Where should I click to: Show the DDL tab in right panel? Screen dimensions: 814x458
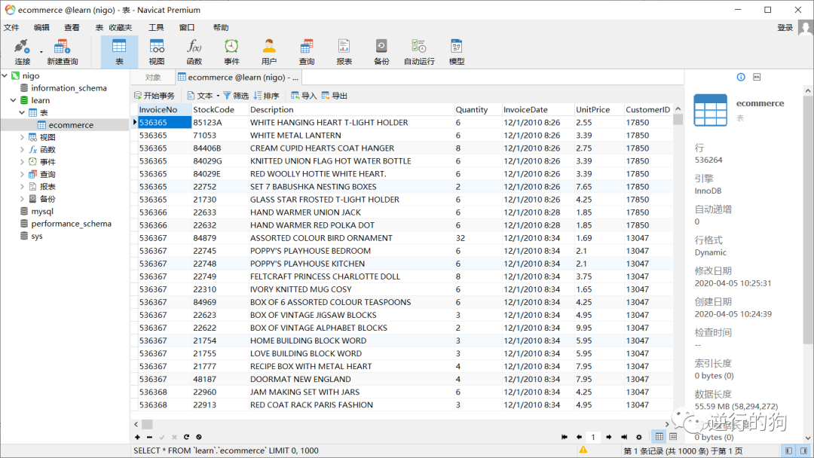point(757,78)
